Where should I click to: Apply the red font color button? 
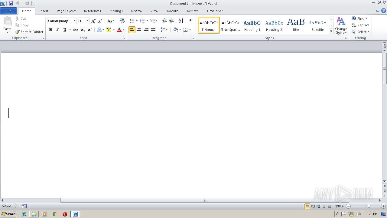point(119,30)
